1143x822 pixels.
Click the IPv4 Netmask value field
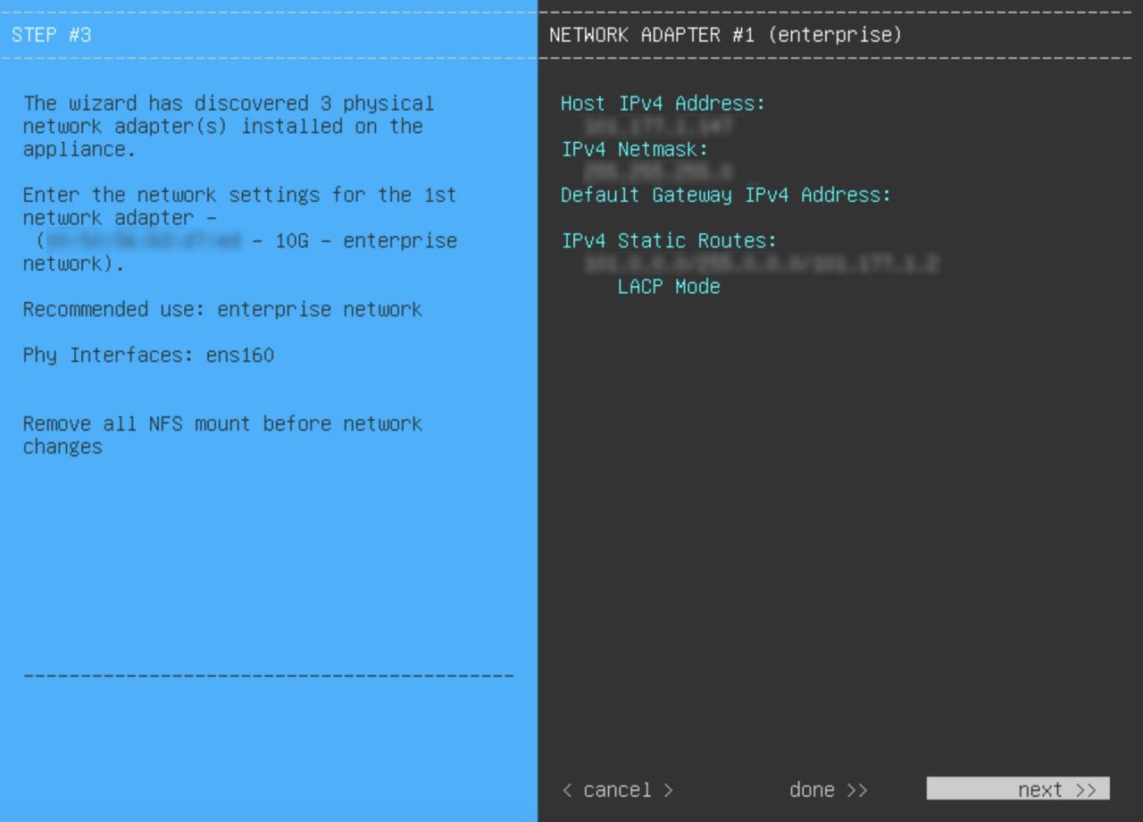(659, 172)
